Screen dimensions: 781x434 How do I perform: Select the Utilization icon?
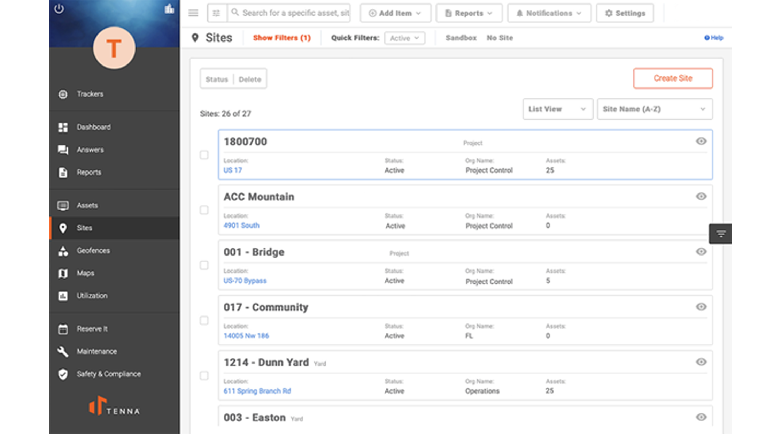(63, 296)
